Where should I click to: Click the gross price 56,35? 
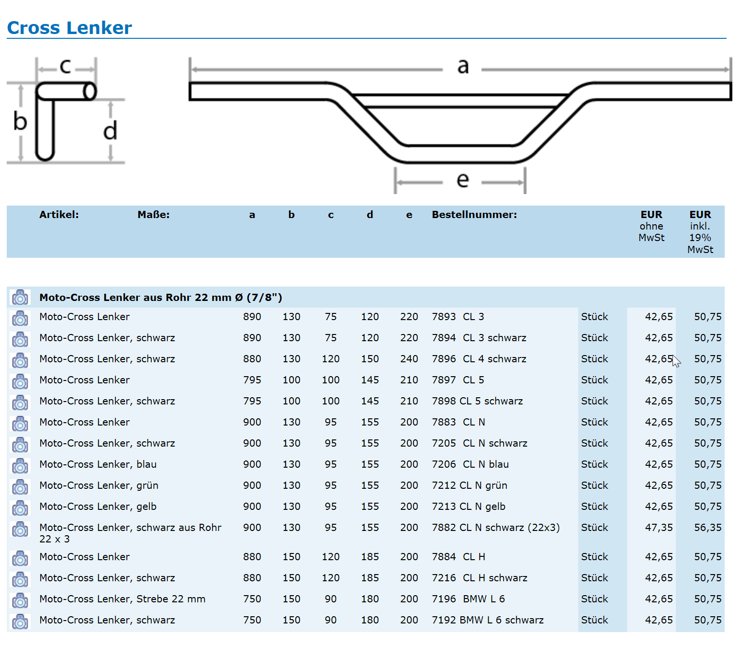pyautogui.click(x=708, y=528)
